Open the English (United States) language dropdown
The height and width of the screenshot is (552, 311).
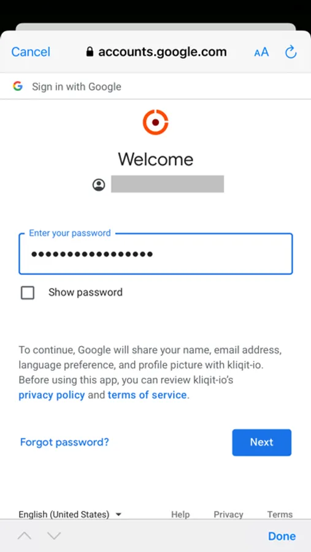tap(70, 515)
